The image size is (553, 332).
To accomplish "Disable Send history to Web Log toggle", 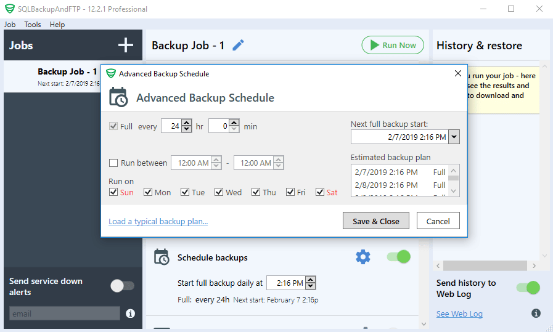I will click(528, 288).
